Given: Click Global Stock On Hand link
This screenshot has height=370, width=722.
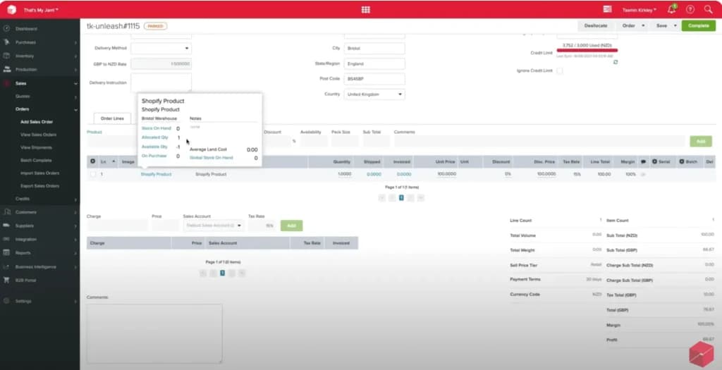Looking at the screenshot, I should click(x=212, y=157).
